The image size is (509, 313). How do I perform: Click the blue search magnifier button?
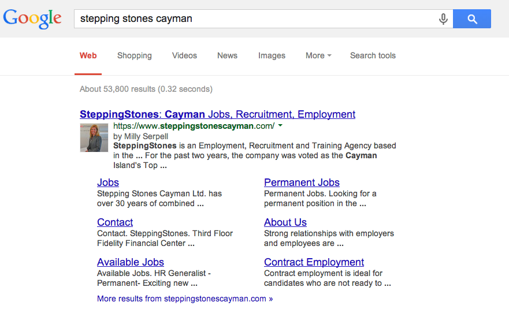click(472, 19)
